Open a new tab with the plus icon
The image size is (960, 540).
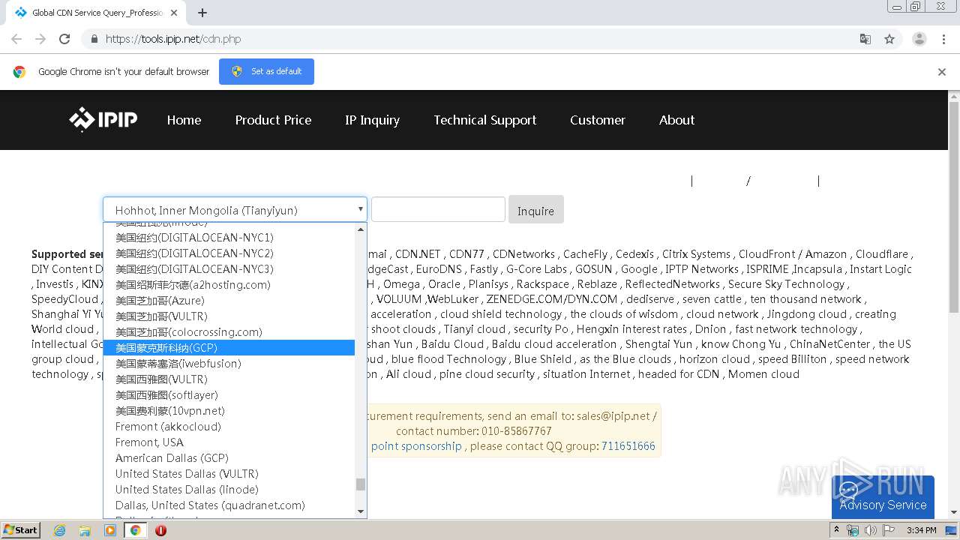tap(202, 13)
